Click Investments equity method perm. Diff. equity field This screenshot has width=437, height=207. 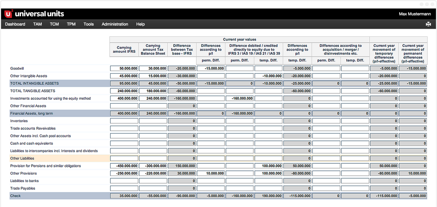pos(240,98)
